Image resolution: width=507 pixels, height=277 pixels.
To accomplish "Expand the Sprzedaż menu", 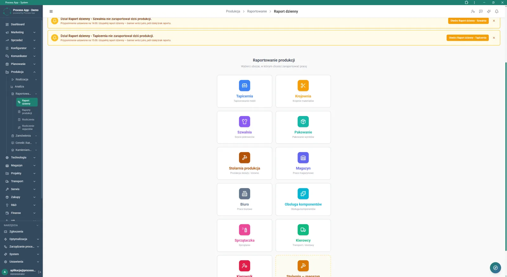I will click(x=21, y=40).
